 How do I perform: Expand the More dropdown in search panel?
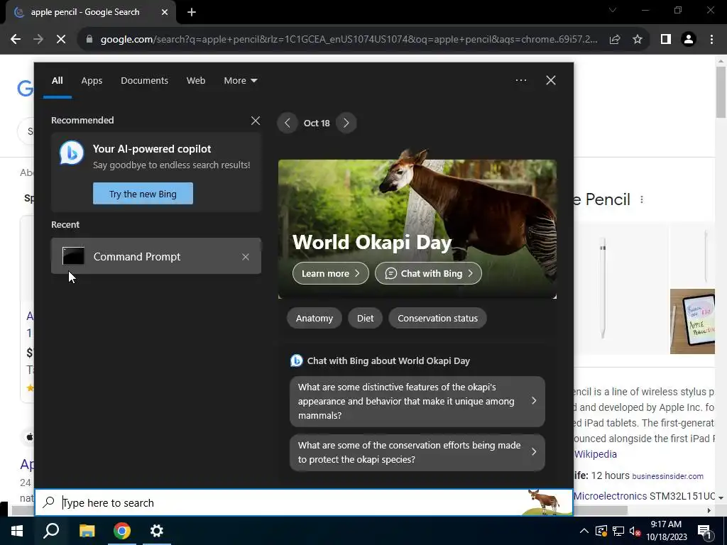(x=240, y=81)
